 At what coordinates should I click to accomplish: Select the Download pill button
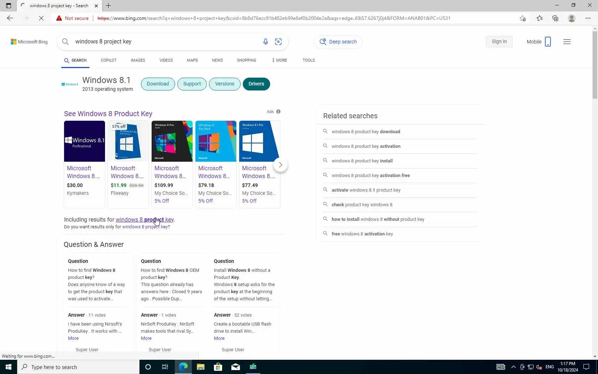click(158, 84)
